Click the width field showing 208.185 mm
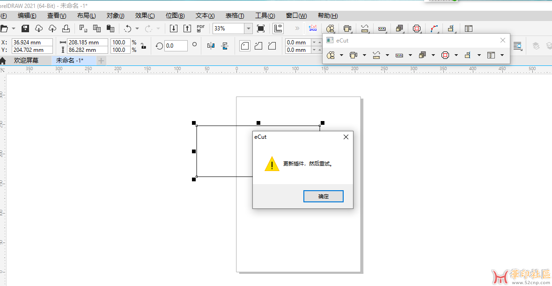552x286 pixels. [87, 42]
